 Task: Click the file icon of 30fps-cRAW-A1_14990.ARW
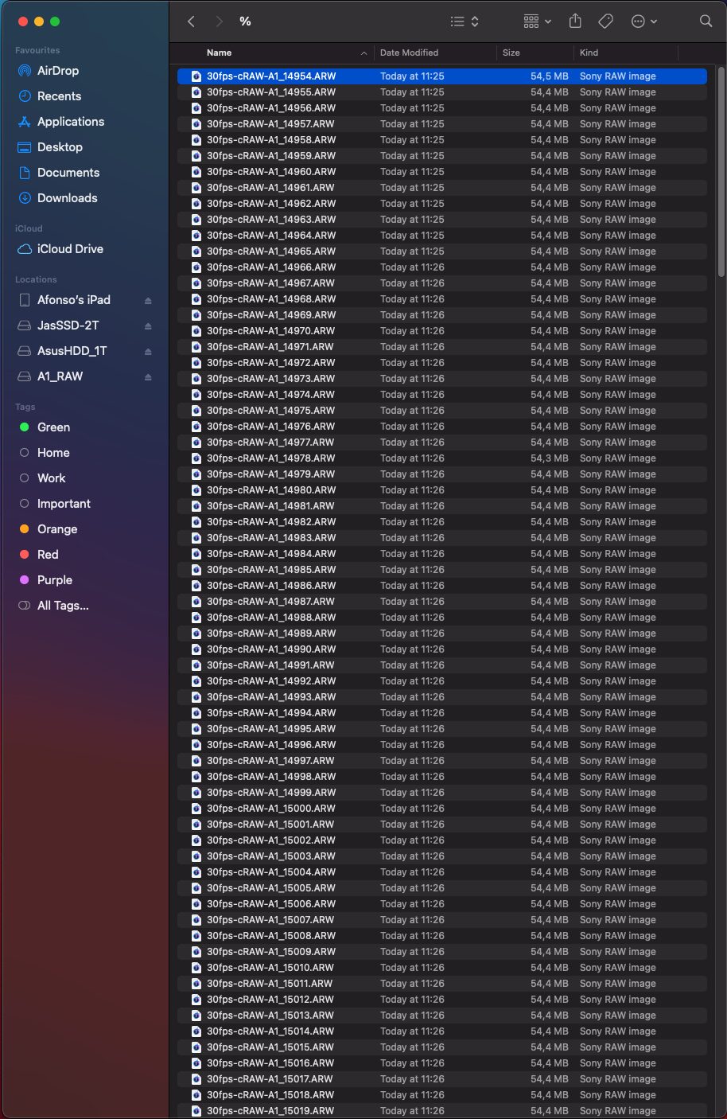[196, 649]
